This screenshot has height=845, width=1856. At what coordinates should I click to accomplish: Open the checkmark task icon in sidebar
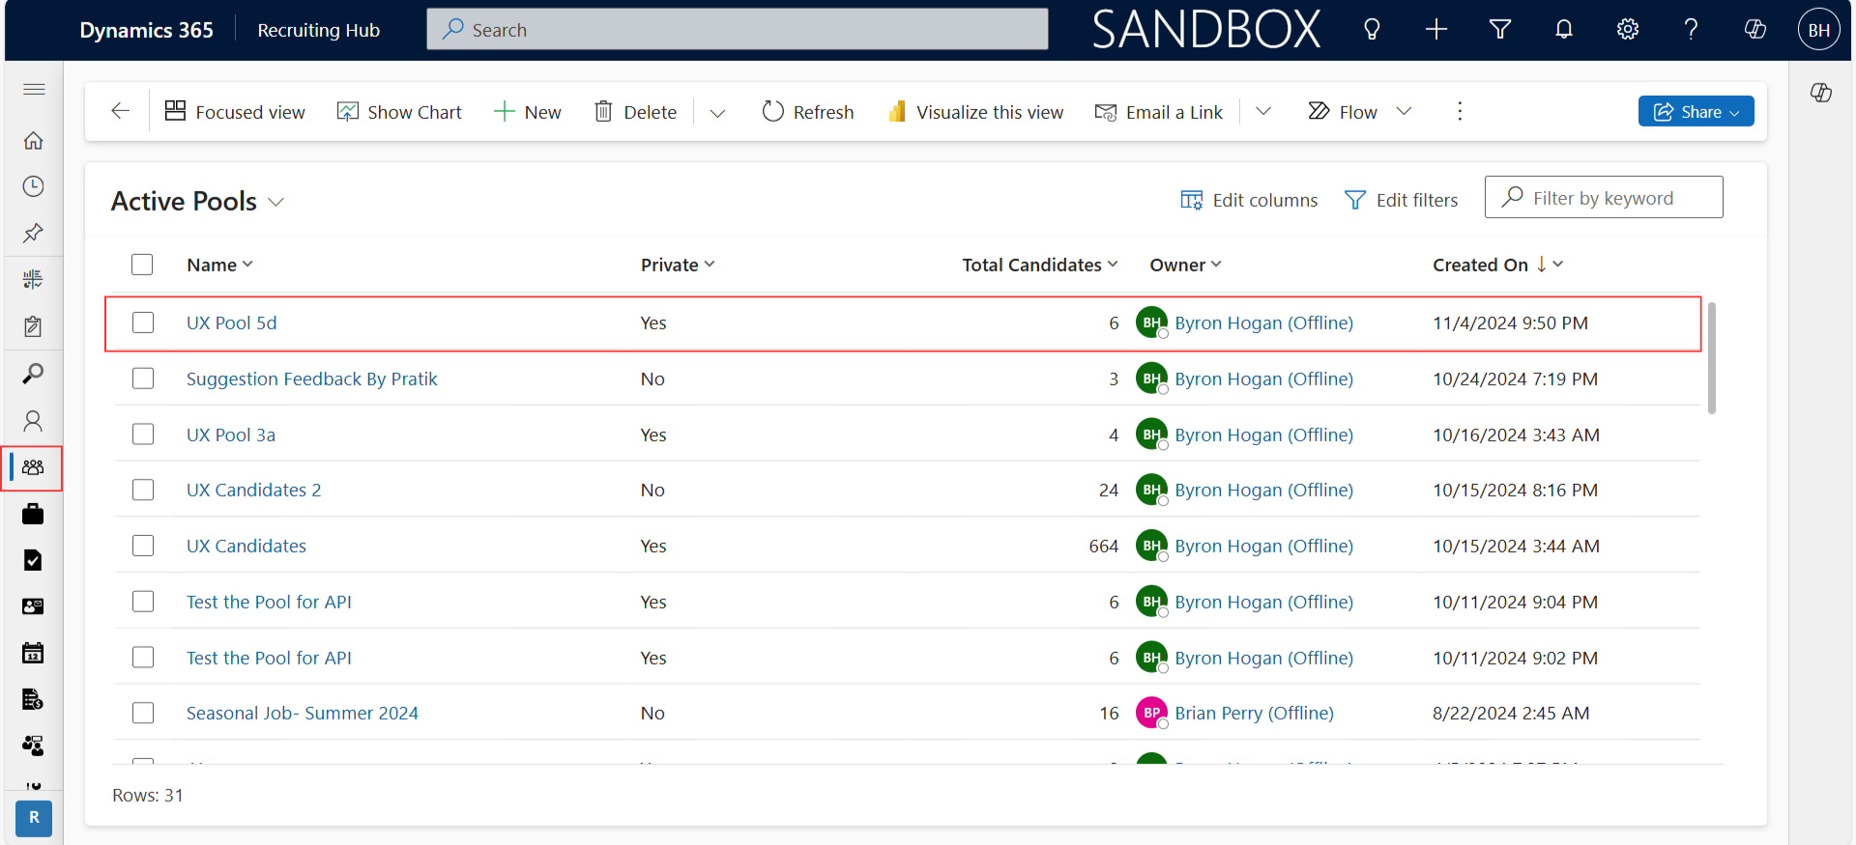tap(34, 560)
